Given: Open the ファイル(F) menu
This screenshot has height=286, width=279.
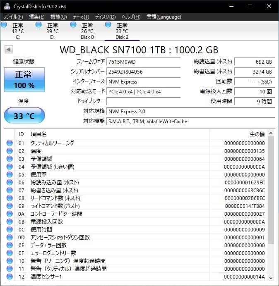Looking at the screenshot, I should point(13,17).
